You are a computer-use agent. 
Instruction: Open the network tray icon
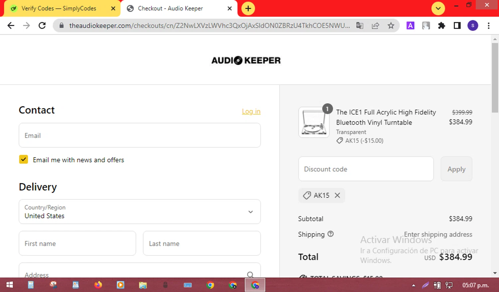[449, 285]
